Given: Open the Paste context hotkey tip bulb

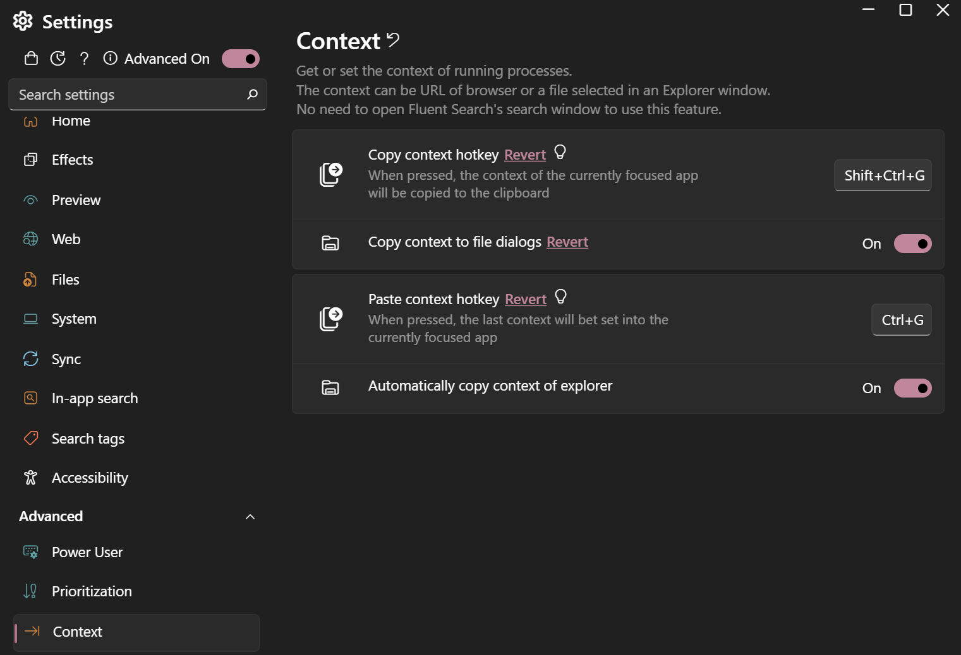Looking at the screenshot, I should point(560,297).
